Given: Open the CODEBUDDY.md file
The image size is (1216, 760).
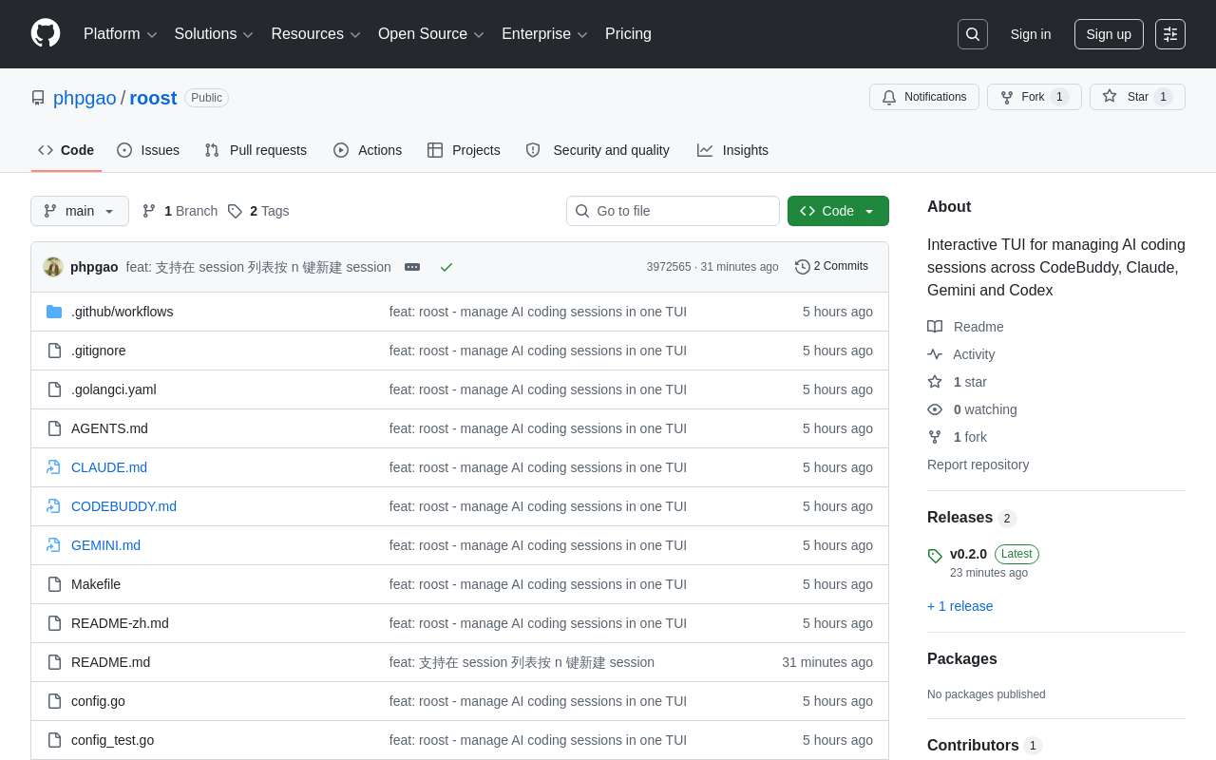Looking at the screenshot, I should click(x=123, y=506).
